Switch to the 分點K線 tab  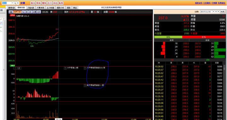point(31,8)
